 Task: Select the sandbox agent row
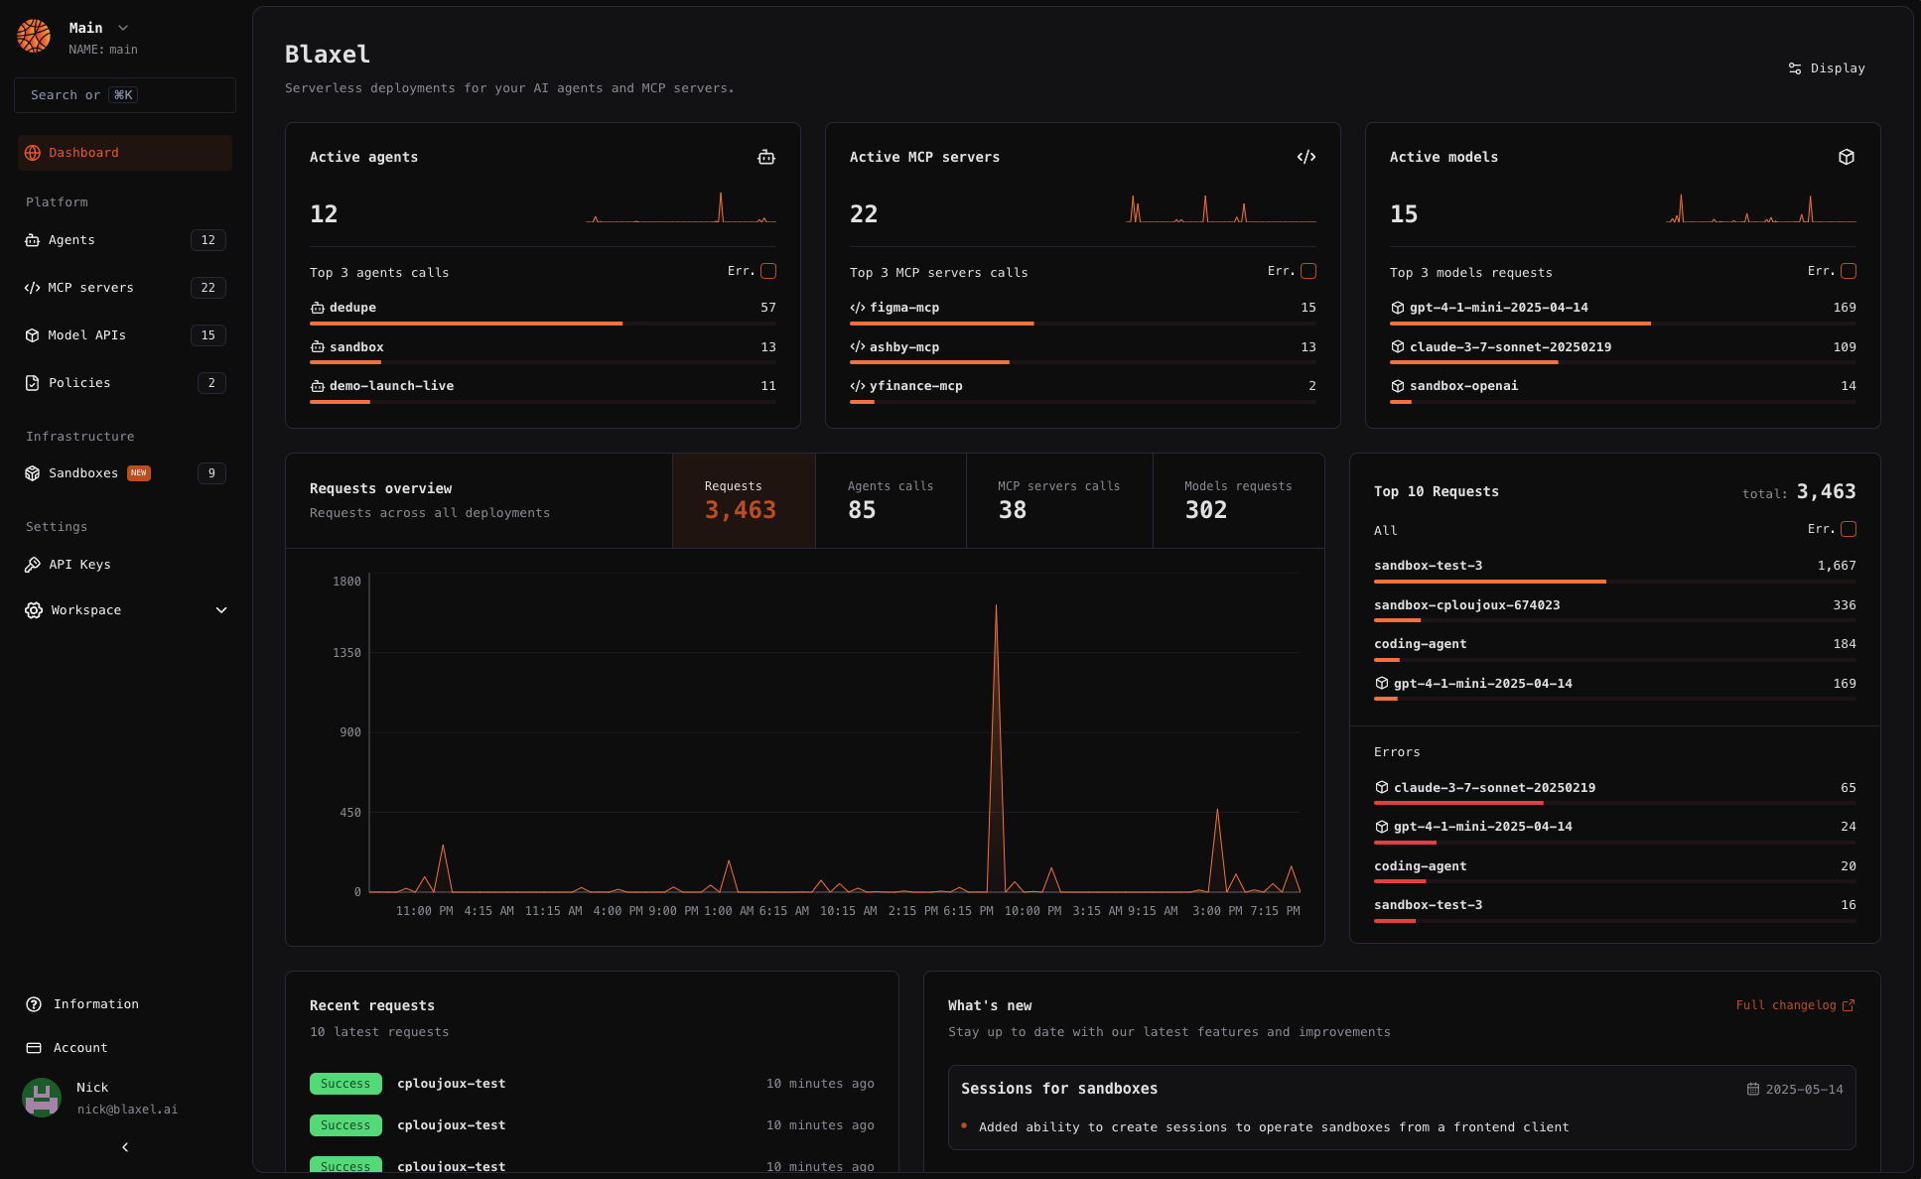[x=543, y=351]
